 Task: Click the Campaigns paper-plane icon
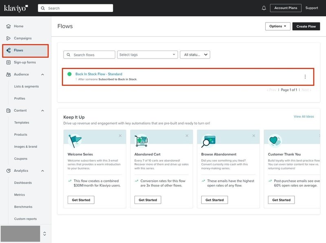(9, 38)
